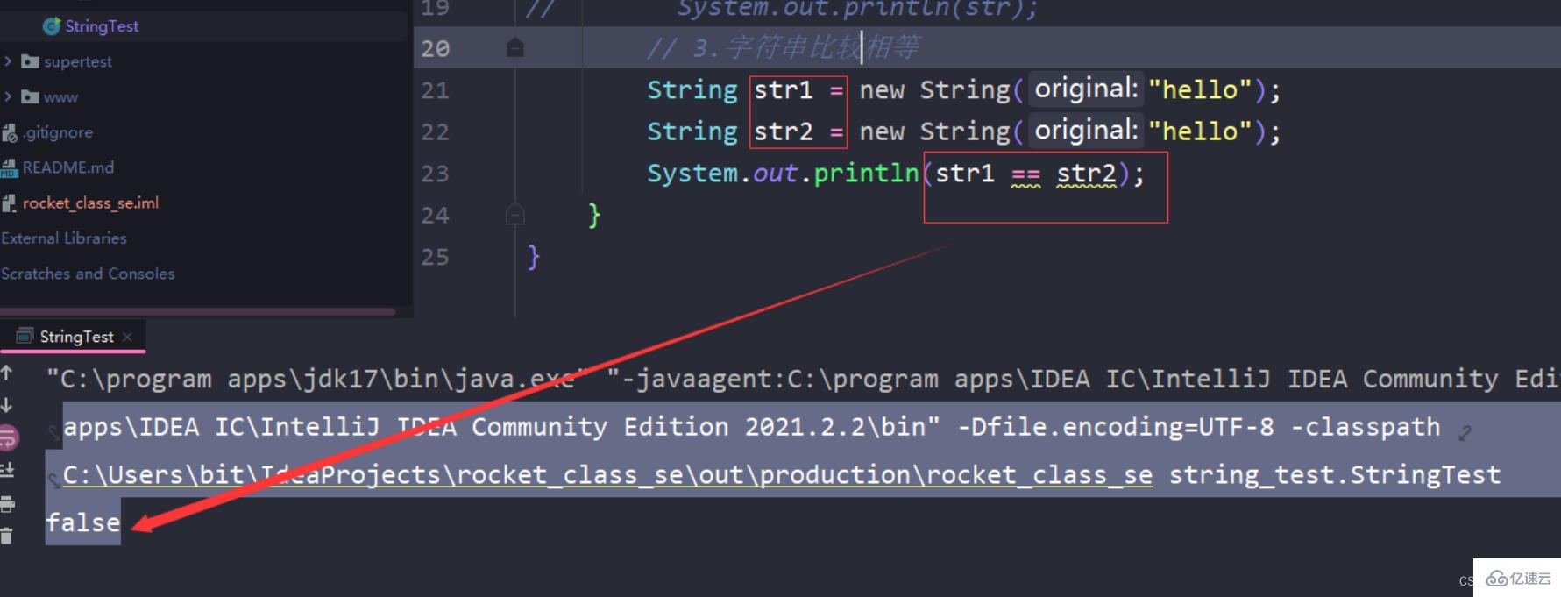Click the Clear All trash icon
Viewport: 1561px width, 597px height.
7,536
